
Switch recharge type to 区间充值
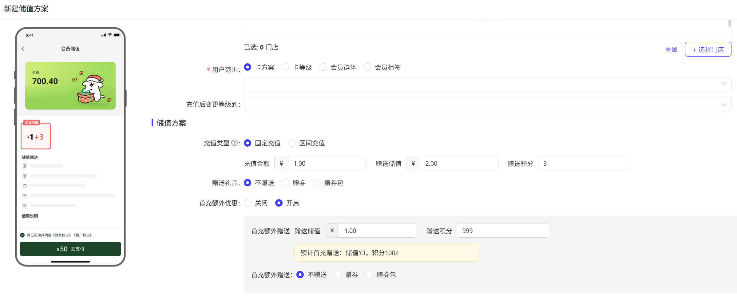292,143
